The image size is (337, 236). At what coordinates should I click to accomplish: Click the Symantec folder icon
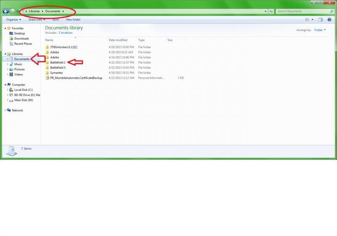[47, 73]
